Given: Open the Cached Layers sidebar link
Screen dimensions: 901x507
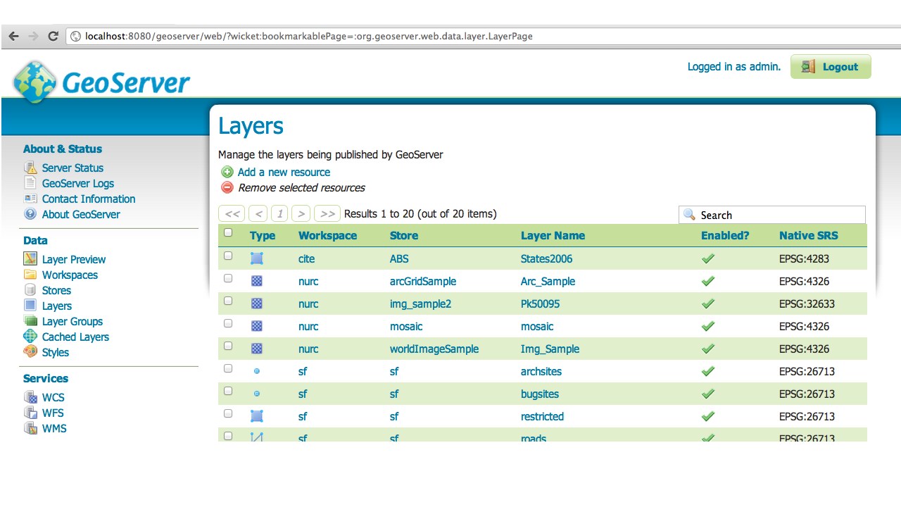Looking at the screenshot, I should click(75, 337).
